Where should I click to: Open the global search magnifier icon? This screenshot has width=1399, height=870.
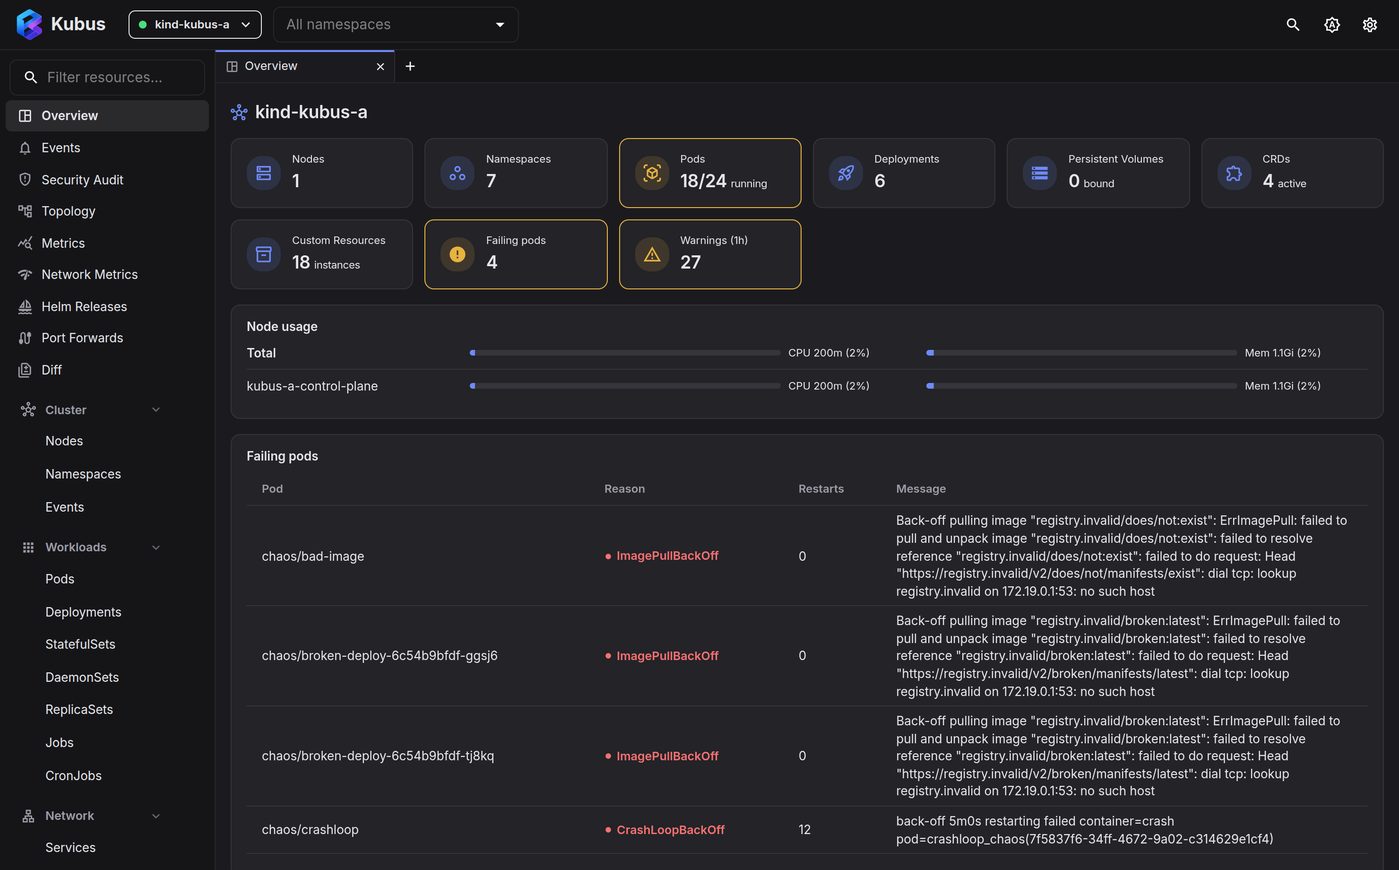tap(1293, 24)
